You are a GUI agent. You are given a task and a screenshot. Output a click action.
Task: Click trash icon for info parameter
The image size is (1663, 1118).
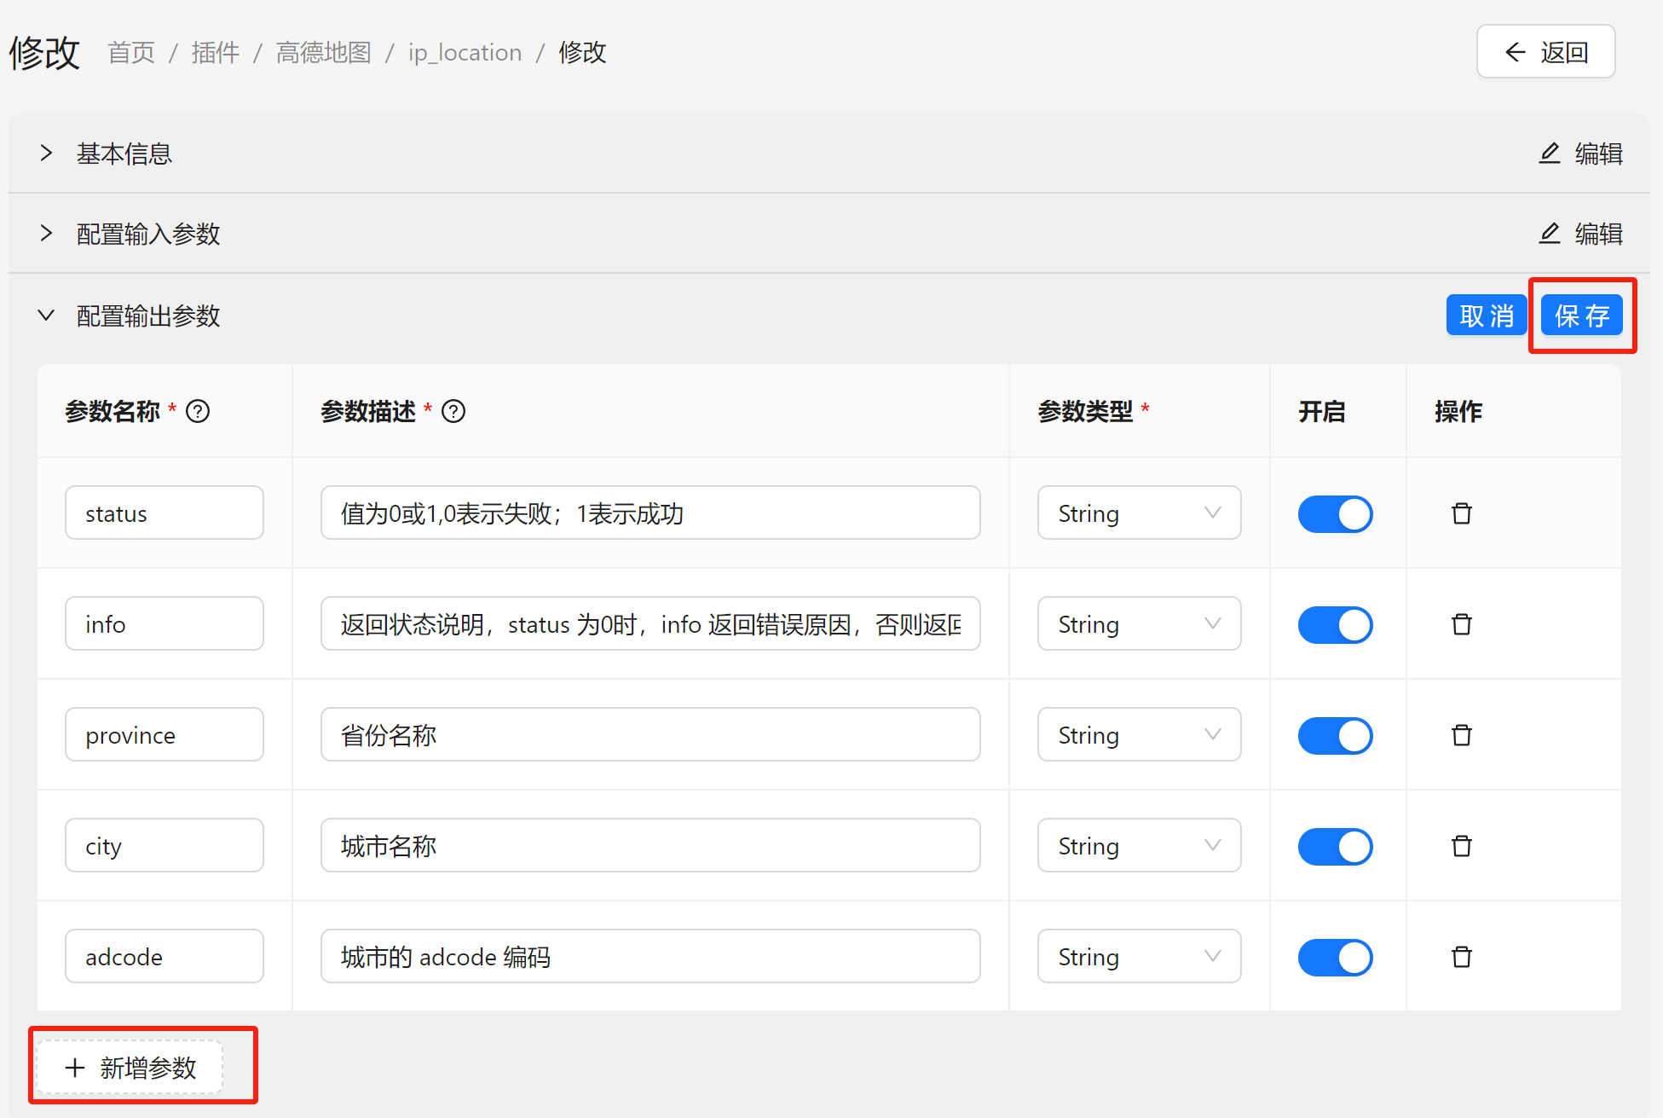[1461, 624]
